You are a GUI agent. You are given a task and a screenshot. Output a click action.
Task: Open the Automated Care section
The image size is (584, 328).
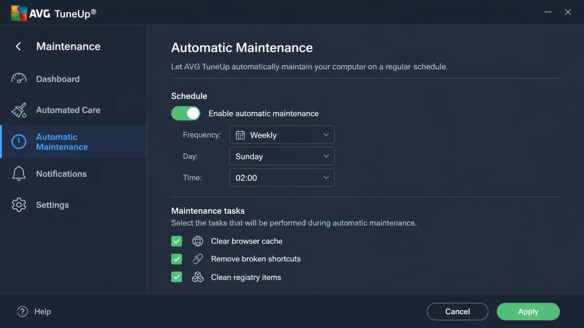tap(73, 110)
